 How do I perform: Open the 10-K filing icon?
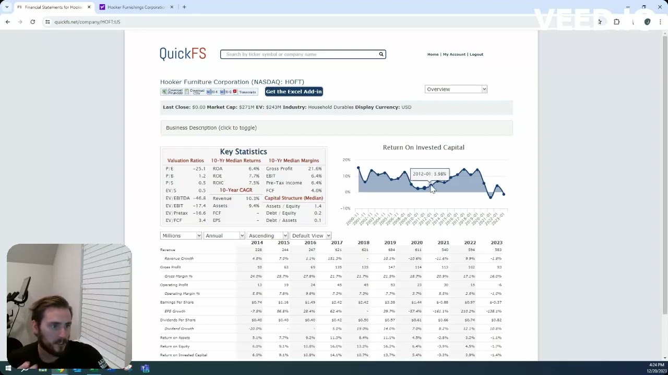click(212, 92)
